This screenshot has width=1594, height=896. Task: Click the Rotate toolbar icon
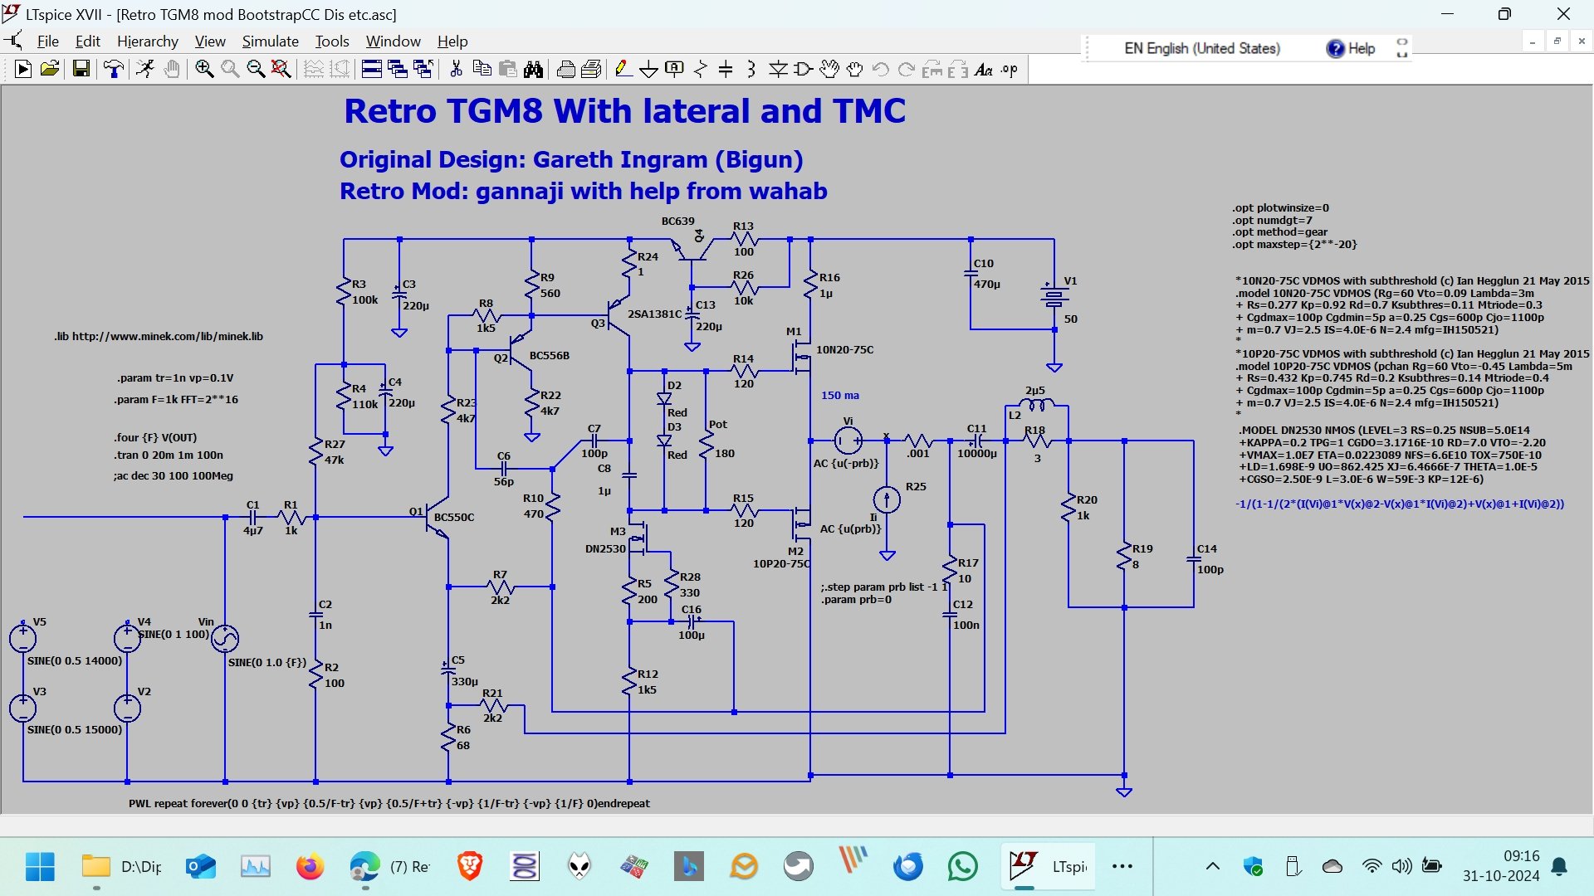(x=932, y=70)
